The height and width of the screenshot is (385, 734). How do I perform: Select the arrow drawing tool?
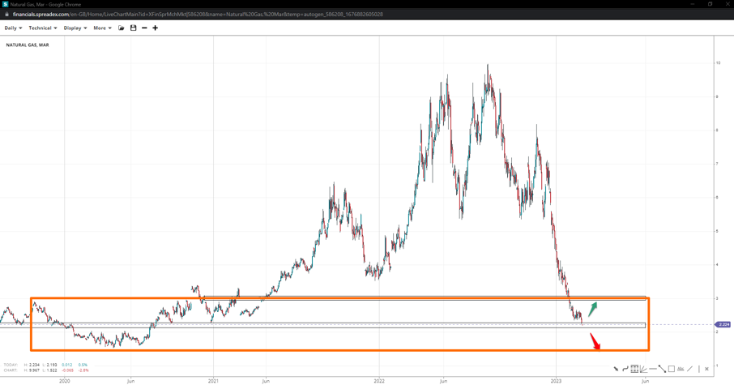tap(616, 369)
